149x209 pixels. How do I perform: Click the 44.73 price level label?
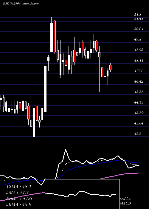139,102
